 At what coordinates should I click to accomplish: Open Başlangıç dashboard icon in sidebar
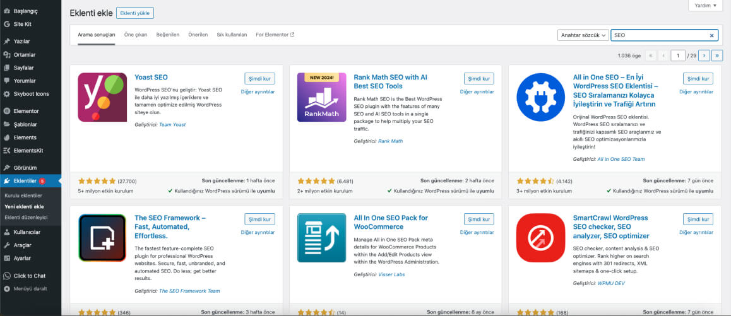[6, 11]
